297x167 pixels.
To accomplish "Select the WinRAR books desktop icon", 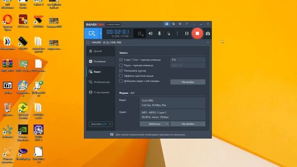I will 7,65.
